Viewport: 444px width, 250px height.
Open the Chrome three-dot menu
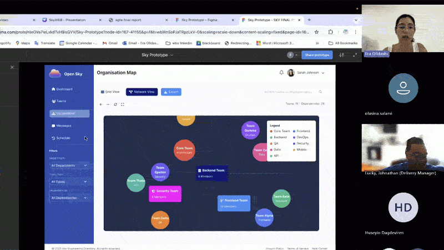pyautogui.click(x=355, y=32)
